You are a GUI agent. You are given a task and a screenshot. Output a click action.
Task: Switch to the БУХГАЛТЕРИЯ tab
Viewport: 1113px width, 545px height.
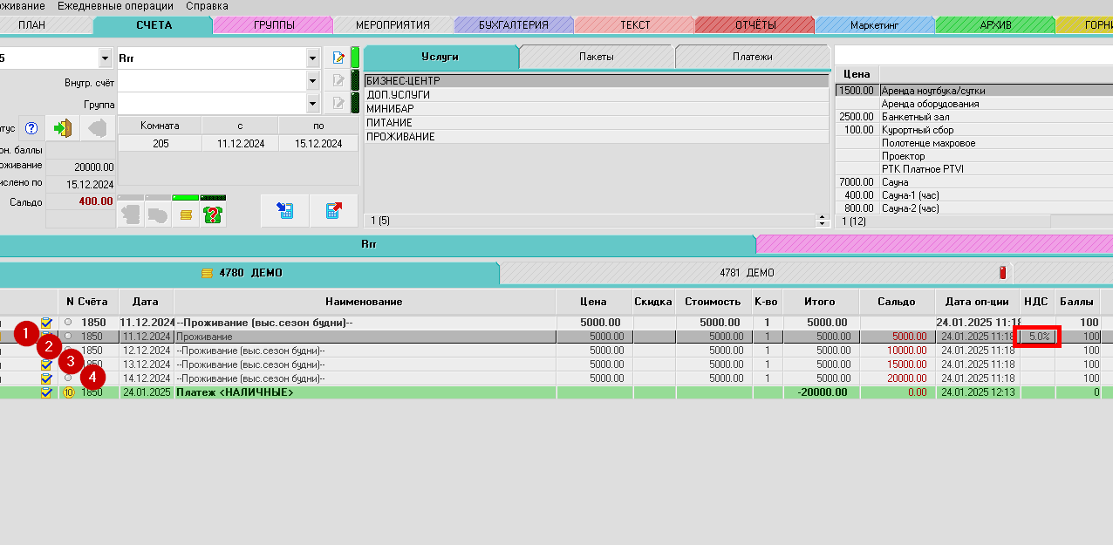click(514, 25)
